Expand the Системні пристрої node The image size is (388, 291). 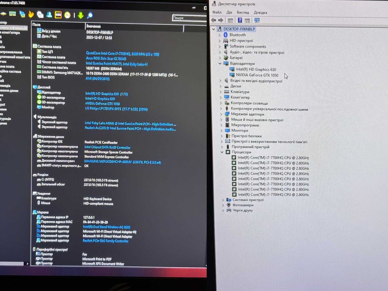point(223,200)
